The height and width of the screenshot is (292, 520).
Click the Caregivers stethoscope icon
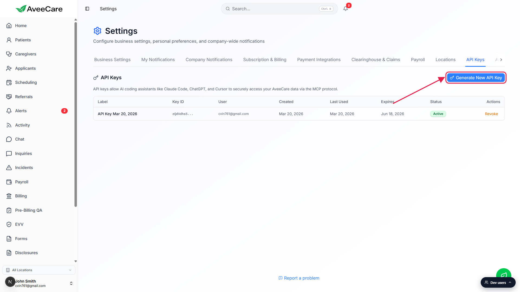9,54
